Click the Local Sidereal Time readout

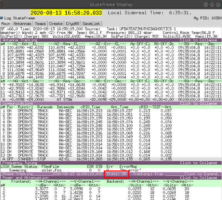150,13
